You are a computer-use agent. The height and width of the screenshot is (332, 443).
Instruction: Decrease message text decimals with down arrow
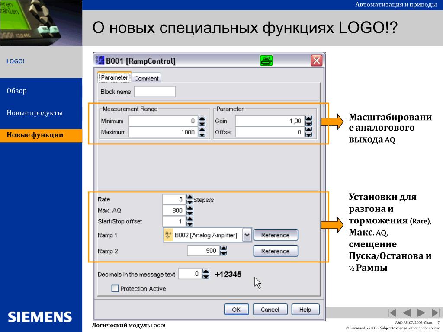pos(206,276)
